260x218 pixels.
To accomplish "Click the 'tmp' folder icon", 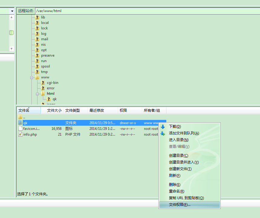I will pyautogui.click(x=37, y=72).
